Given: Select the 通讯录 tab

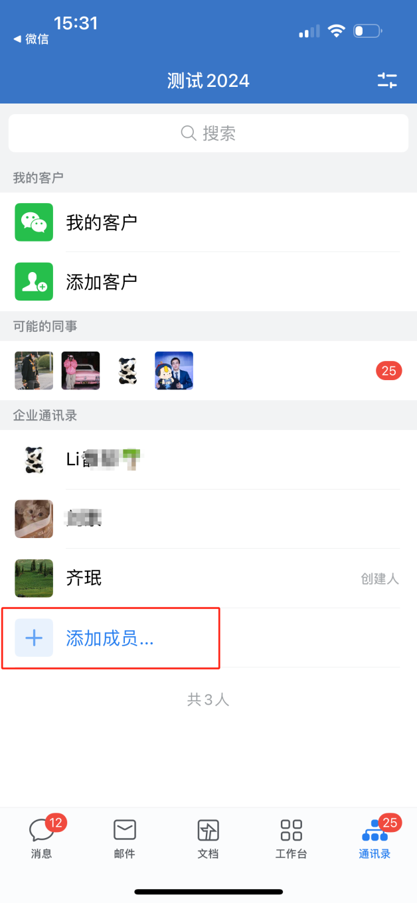Looking at the screenshot, I should pyautogui.click(x=375, y=838).
